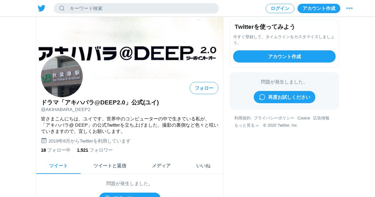Click the sidebar アカウント作成 signup button

[x=284, y=57]
